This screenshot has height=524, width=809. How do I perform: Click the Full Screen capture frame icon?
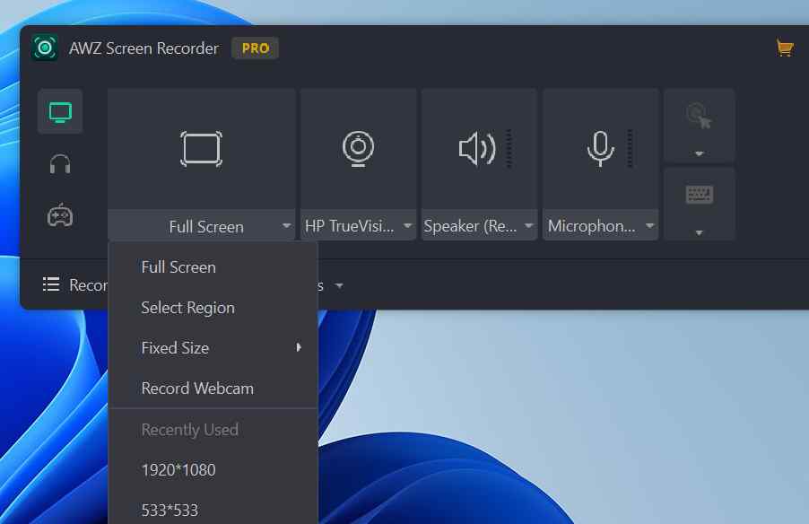click(x=200, y=148)
